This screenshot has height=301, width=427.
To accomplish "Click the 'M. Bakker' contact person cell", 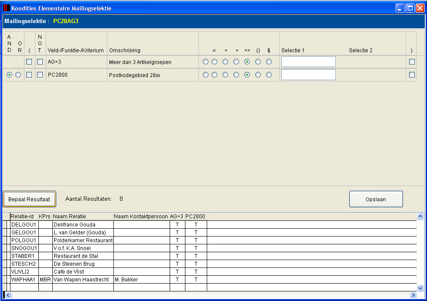I will pos(142,280).
